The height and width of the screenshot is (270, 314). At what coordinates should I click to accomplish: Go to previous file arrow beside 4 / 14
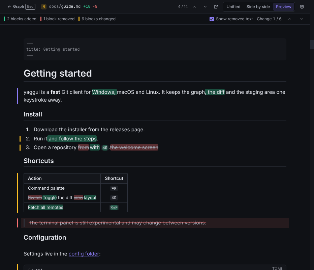pos(194,7)
